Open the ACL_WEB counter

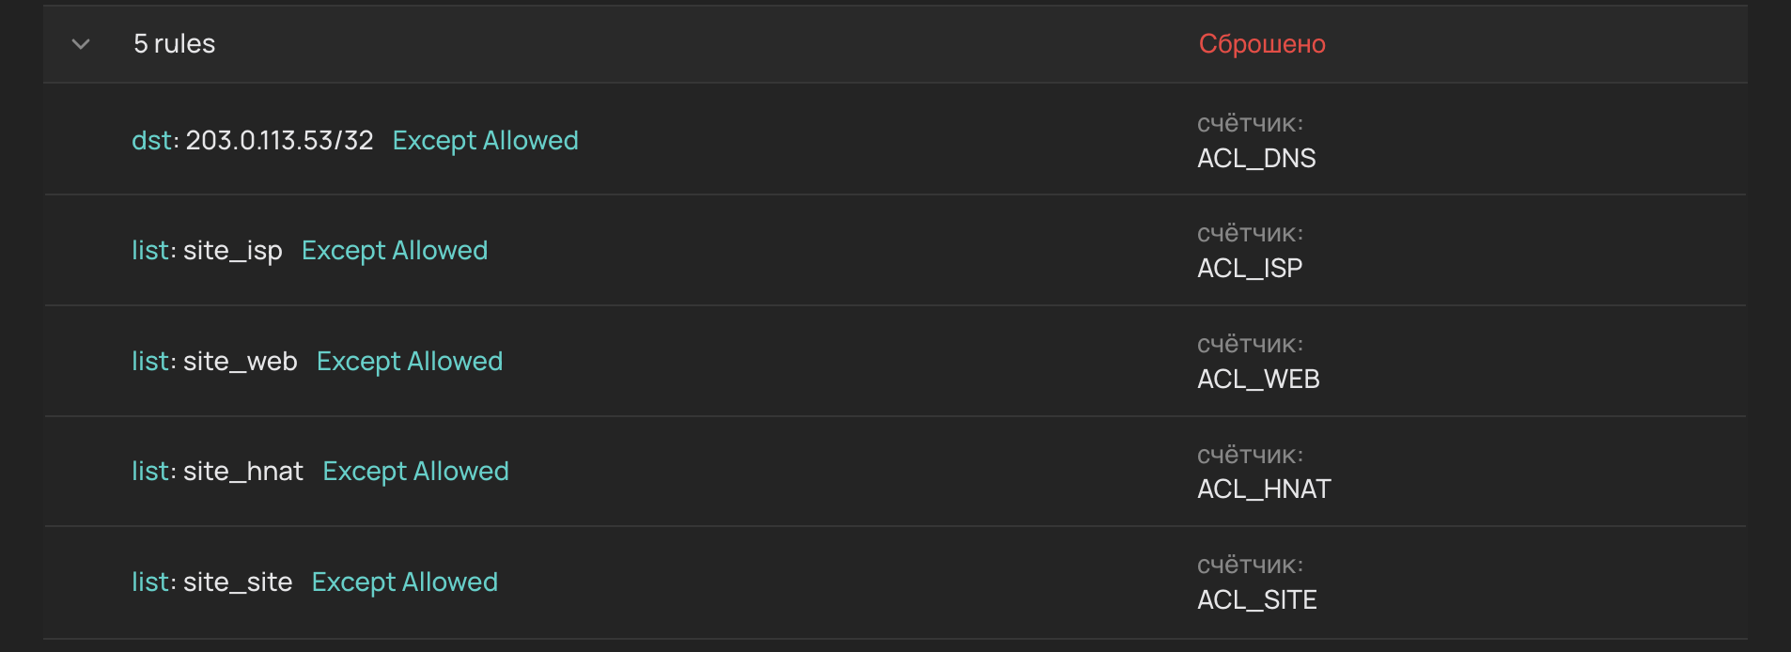(x=1258, y=379)
